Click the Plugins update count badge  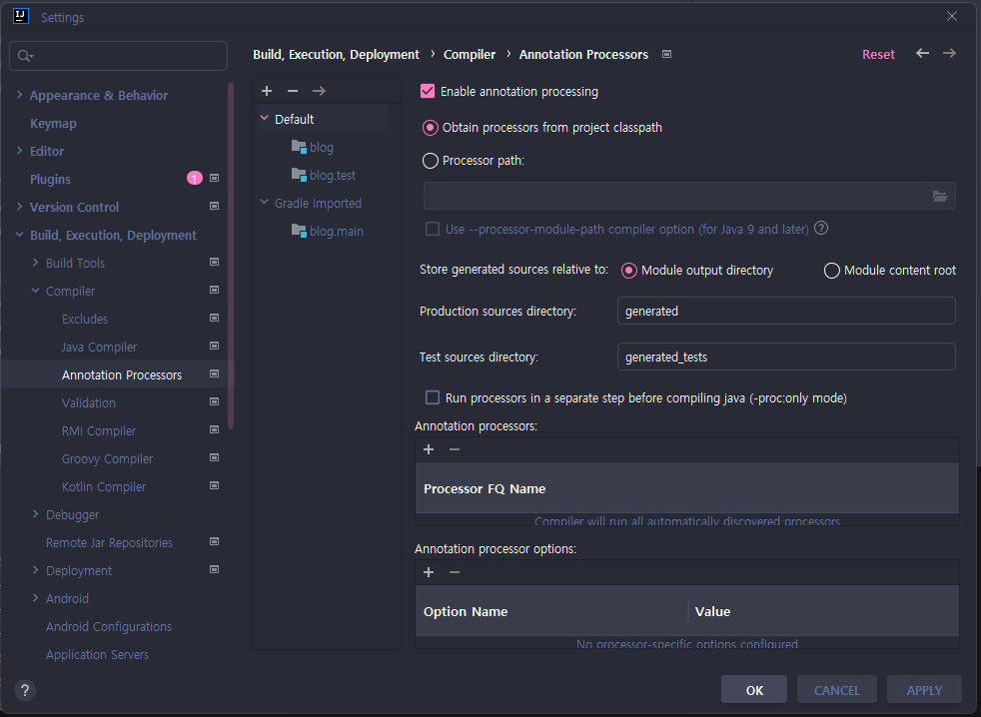click(x=195, y=179)
